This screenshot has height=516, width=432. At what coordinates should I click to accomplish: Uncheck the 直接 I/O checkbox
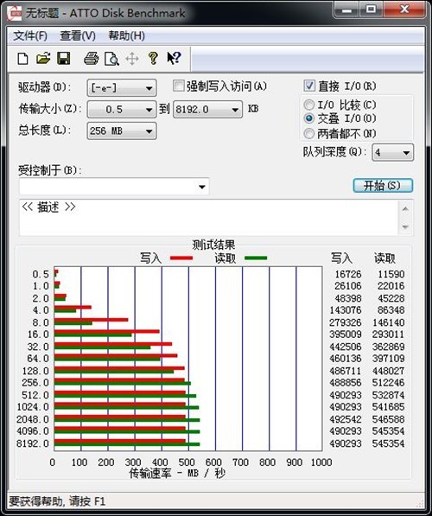pyautogui.click(x=309, y=86)
